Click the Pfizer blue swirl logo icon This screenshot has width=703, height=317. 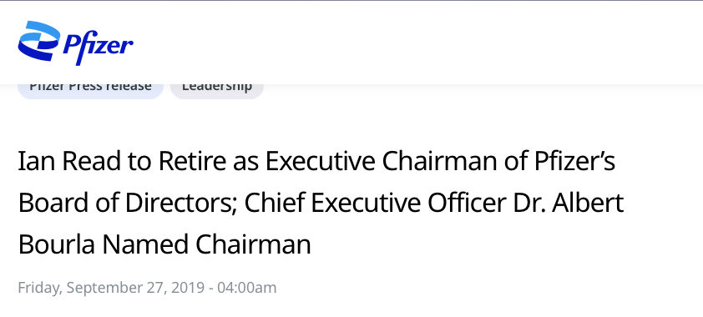coord(38,41)
